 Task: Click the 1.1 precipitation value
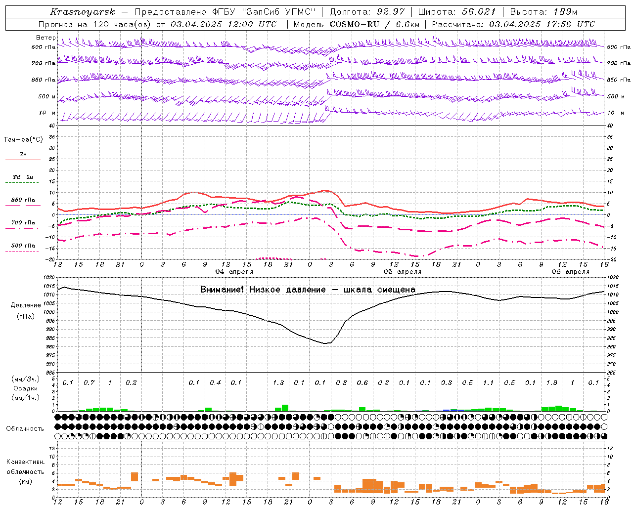(x=489, y=382)
